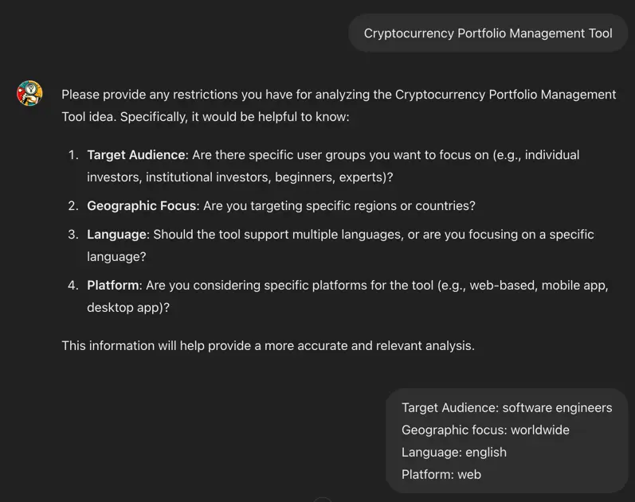Click list number 1 marker
635x502 pixels.
point(73,155)
